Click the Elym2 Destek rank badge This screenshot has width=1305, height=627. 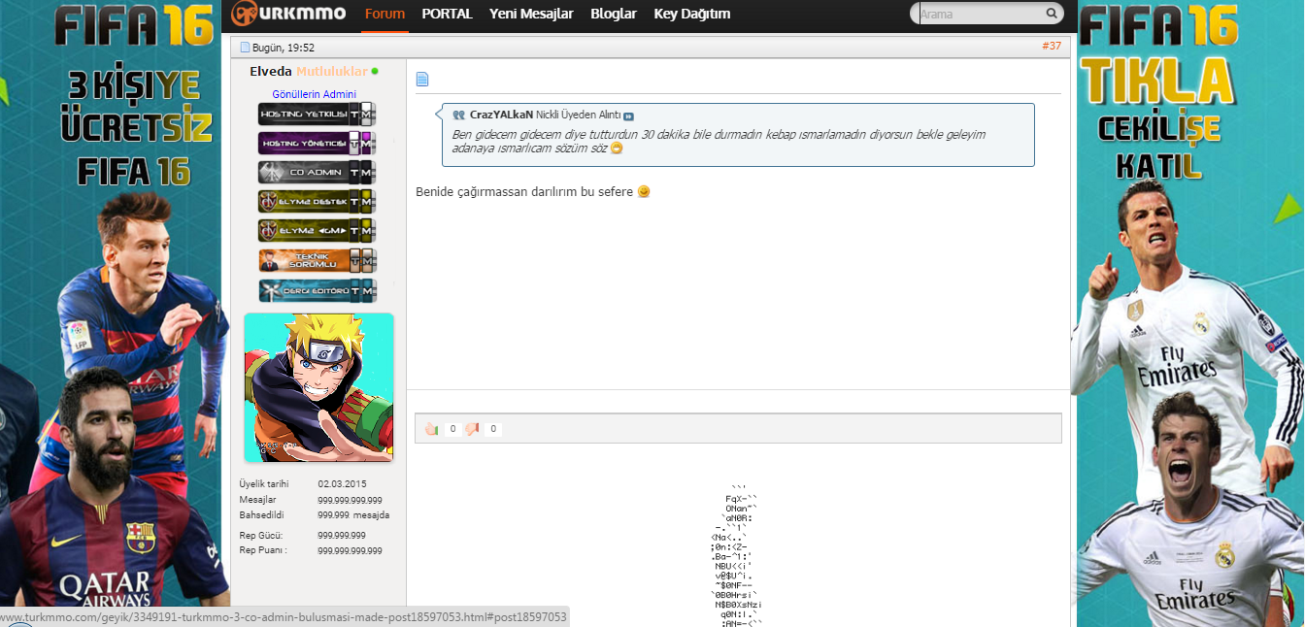(317, 202)
